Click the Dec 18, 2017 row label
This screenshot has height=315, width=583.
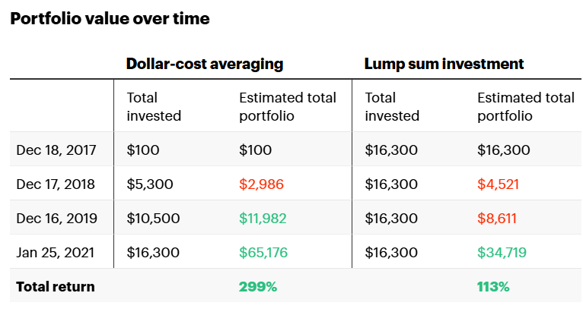(56, 150)
